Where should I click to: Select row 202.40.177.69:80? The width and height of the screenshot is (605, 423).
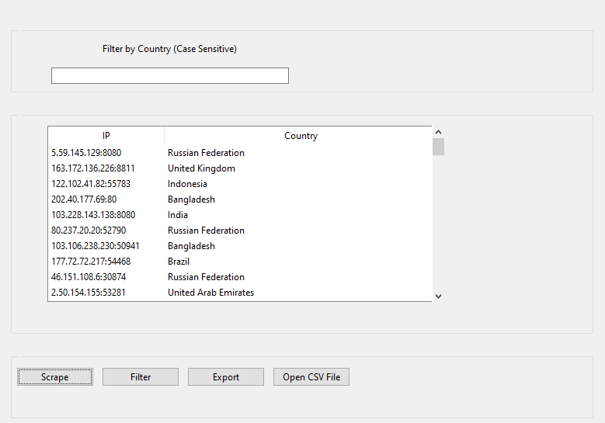[240, 199]
